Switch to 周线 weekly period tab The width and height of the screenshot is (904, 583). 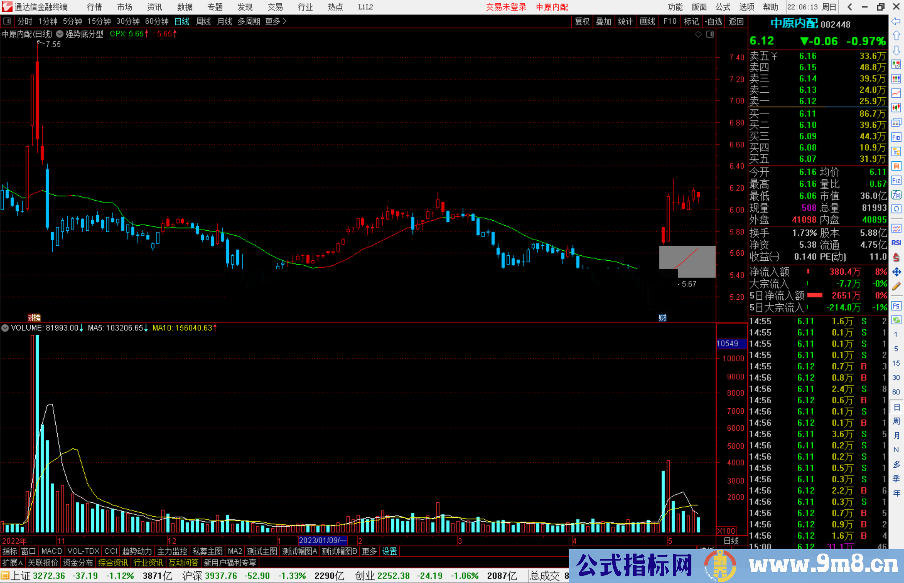click(x=203, y=21)
